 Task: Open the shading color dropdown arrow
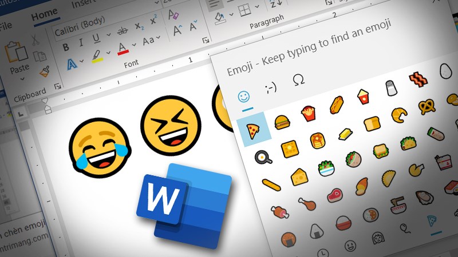231,14
